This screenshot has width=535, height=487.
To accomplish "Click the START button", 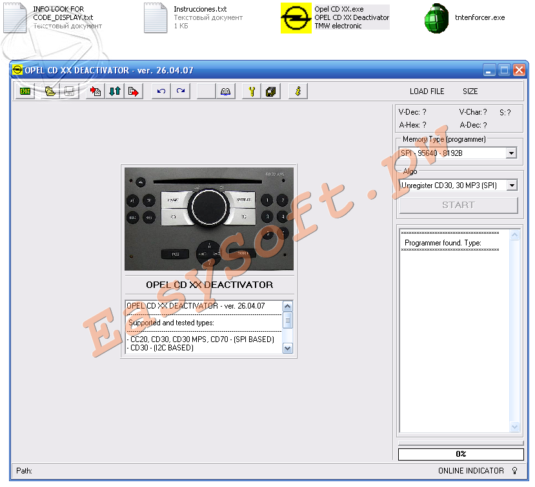I will pos(459,205).
